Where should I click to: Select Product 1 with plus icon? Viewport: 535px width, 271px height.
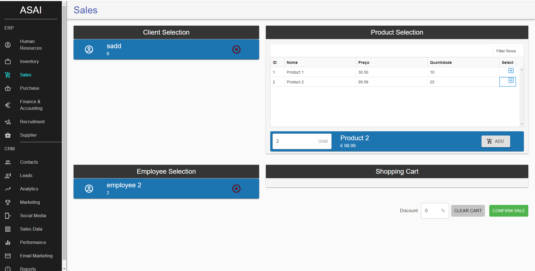coord(511,71)
